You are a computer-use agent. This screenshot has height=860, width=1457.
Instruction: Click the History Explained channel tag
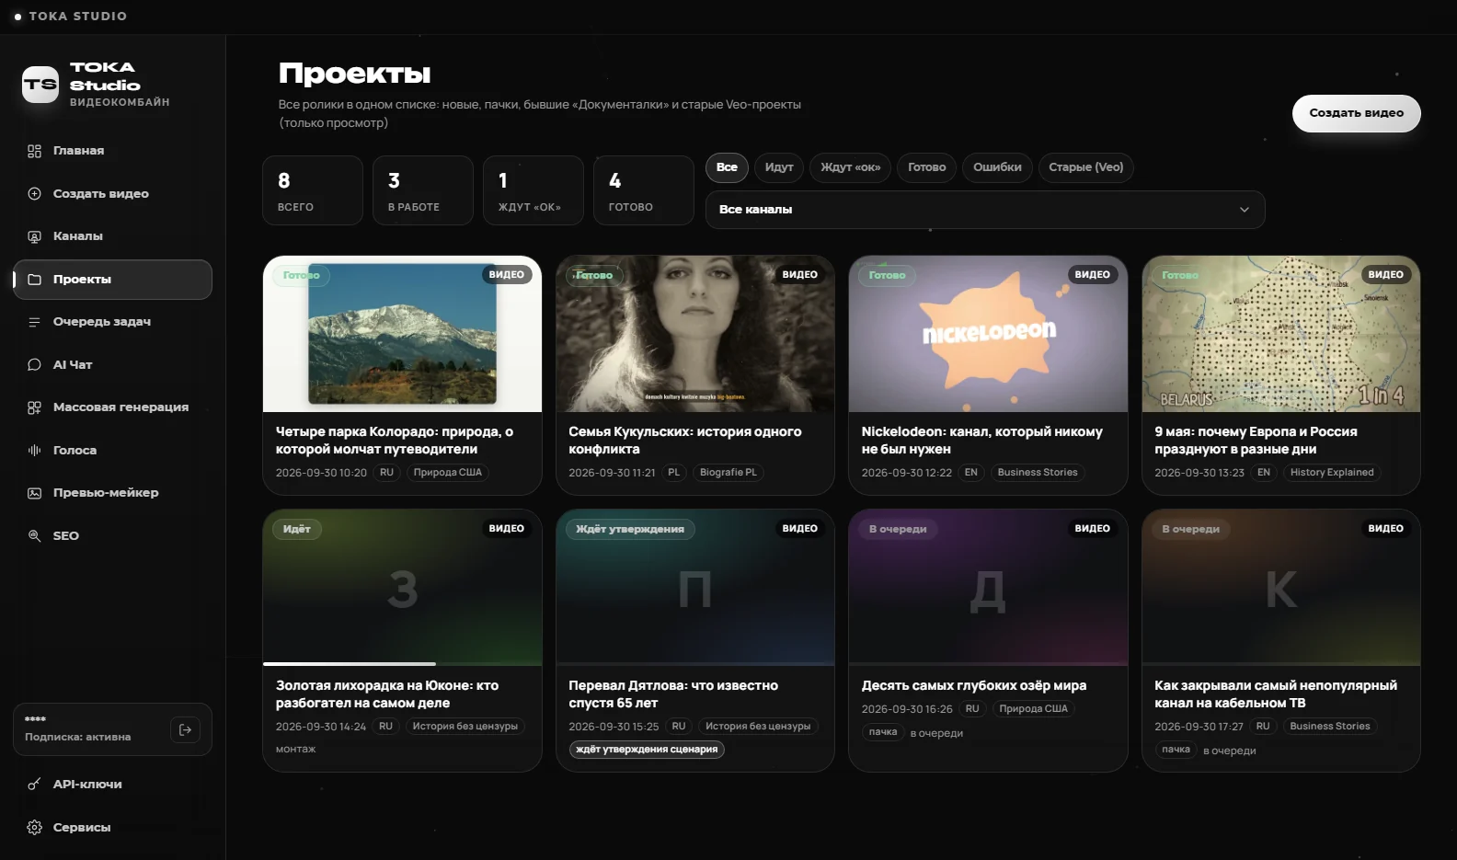pyautogui.click(x=1331, y=473)
